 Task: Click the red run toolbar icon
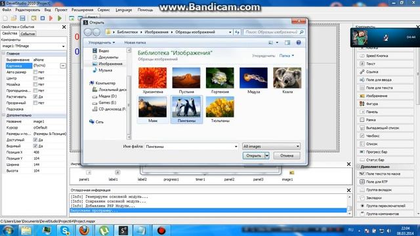[x=51, y=18]
